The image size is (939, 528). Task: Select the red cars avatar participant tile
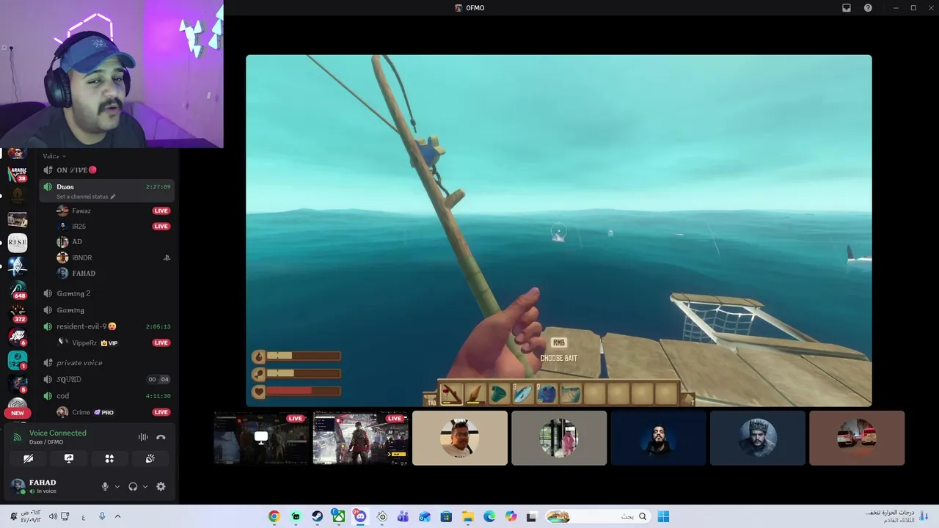point(857,438)
